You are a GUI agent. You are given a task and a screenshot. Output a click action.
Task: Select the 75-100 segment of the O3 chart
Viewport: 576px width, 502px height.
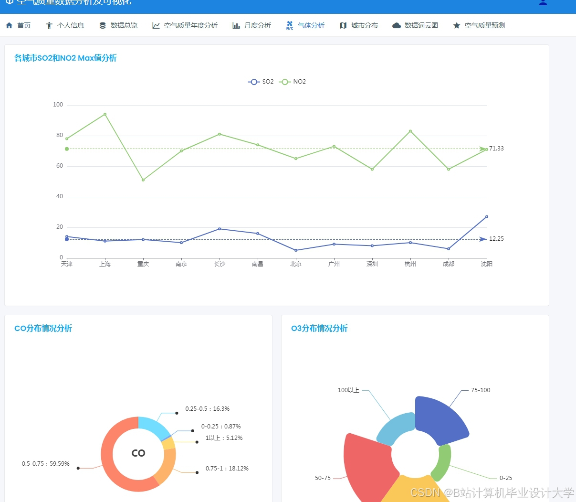pyautogui.click(x=480, y=390)
